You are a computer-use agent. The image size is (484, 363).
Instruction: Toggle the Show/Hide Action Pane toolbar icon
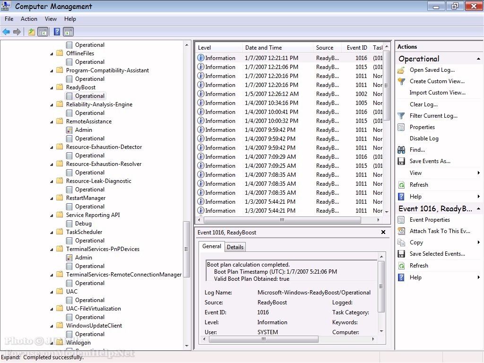68,32
